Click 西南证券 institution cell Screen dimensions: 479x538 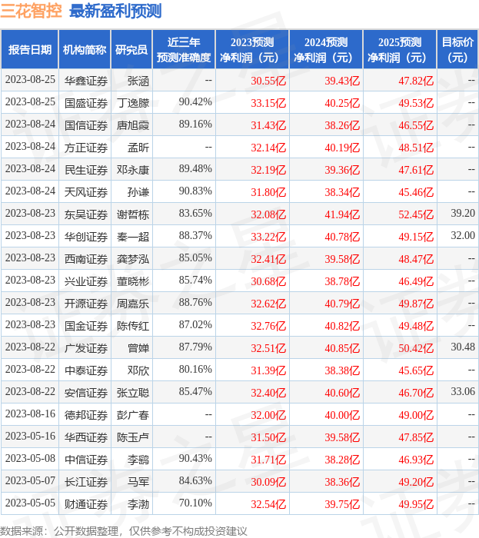click(86, 260)
